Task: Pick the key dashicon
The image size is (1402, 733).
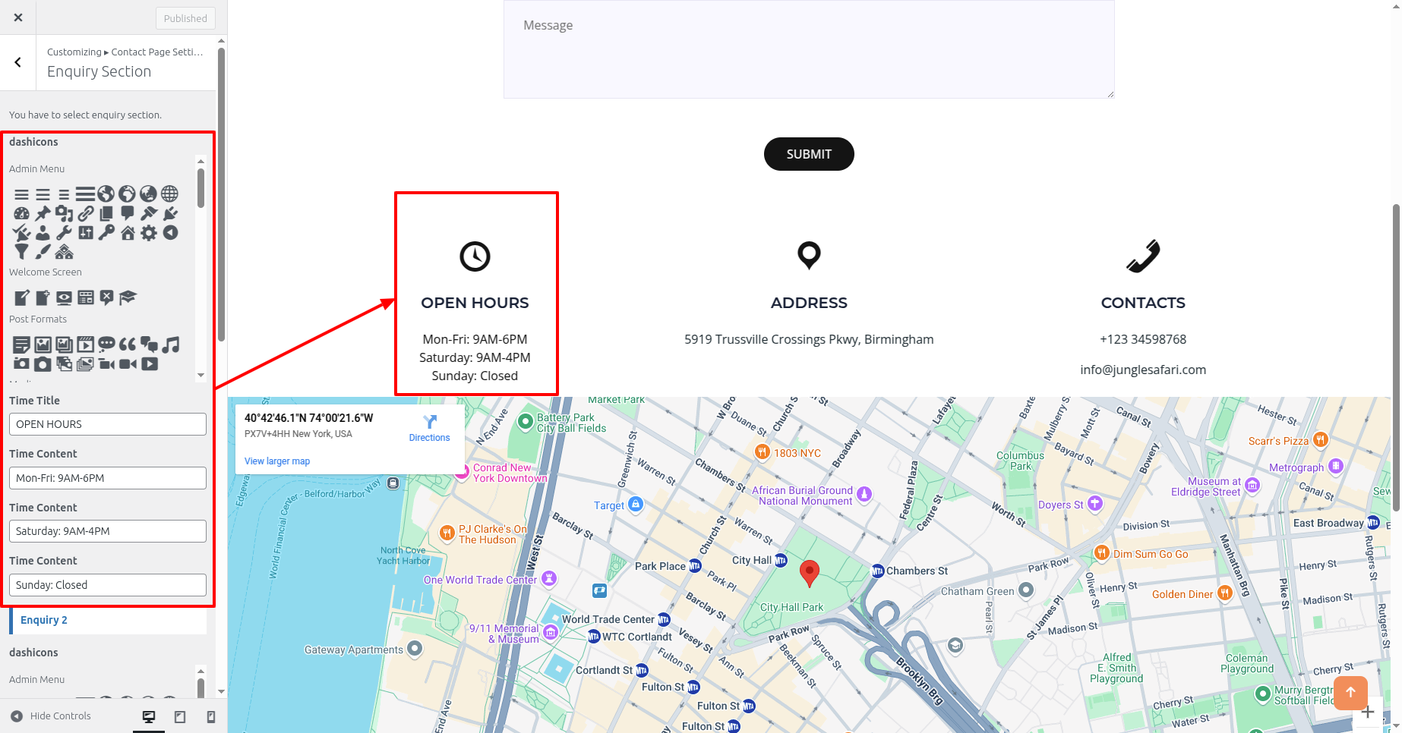Action: pyautogui.click(x=106, y=233)
